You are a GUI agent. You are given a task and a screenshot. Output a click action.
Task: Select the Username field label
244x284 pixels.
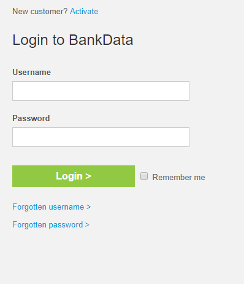pos(31,72)
